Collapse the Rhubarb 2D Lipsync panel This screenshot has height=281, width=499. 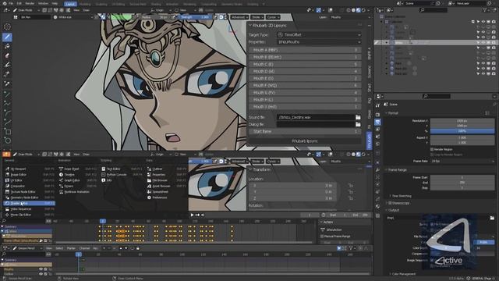[250, 25]
